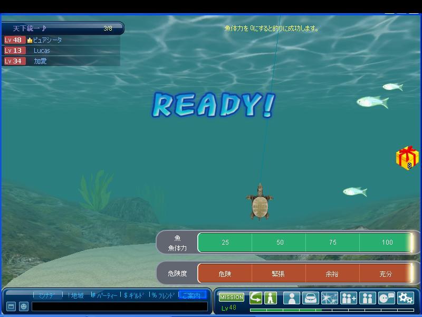Select the ギルド chat tab

coord(134,295)
